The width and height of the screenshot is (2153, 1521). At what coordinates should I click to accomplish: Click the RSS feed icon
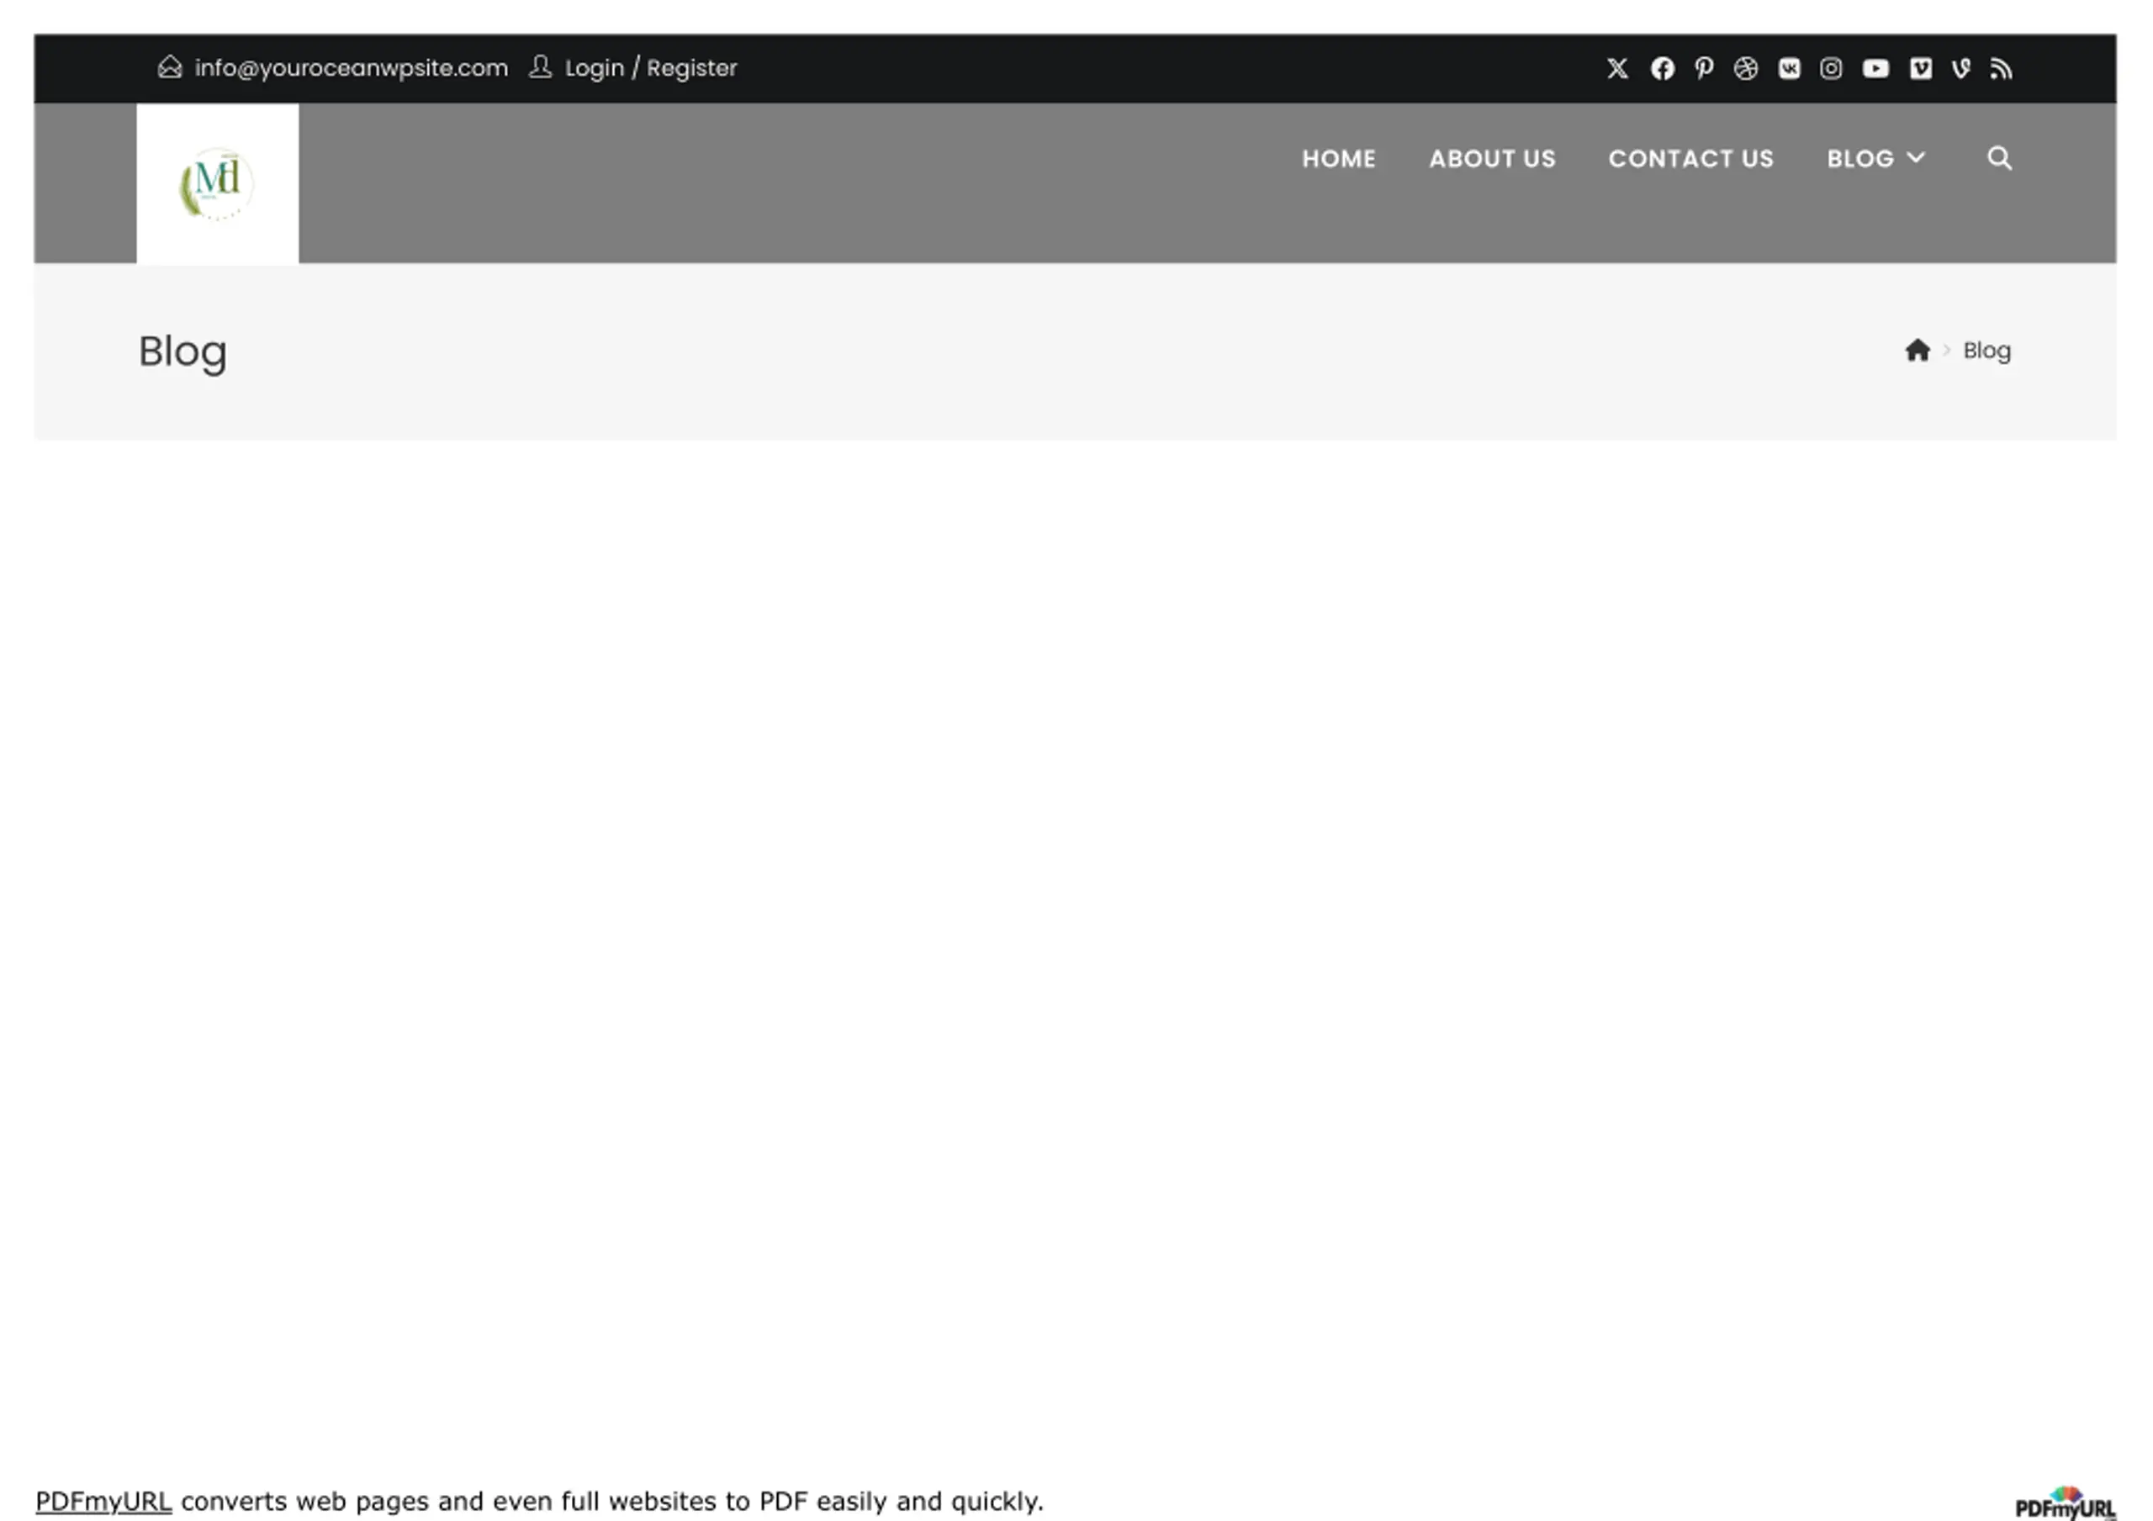click(2001, 68)
